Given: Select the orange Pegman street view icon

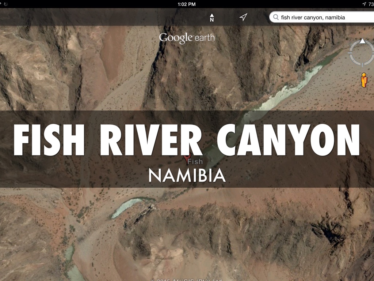Looking at the screenshot, I should (364, 80).
